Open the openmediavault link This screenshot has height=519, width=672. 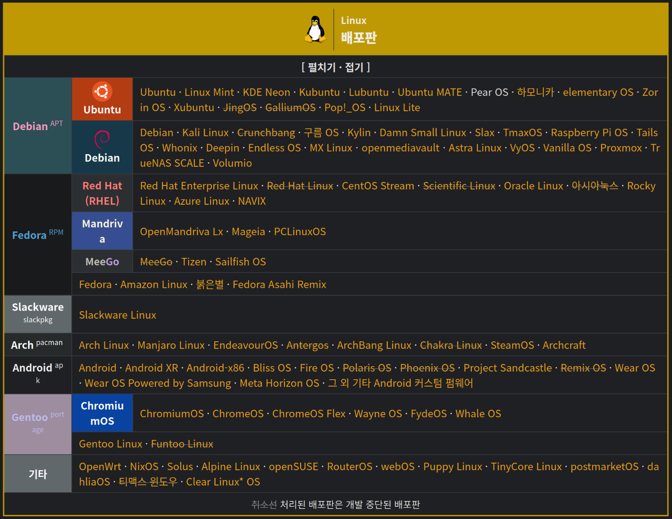[400, 148]
